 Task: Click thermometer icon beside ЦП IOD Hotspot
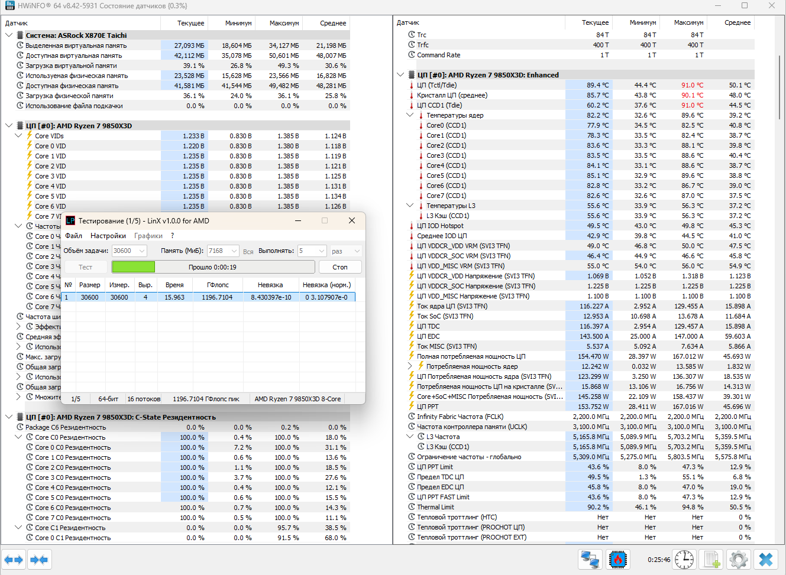point(412,226)
